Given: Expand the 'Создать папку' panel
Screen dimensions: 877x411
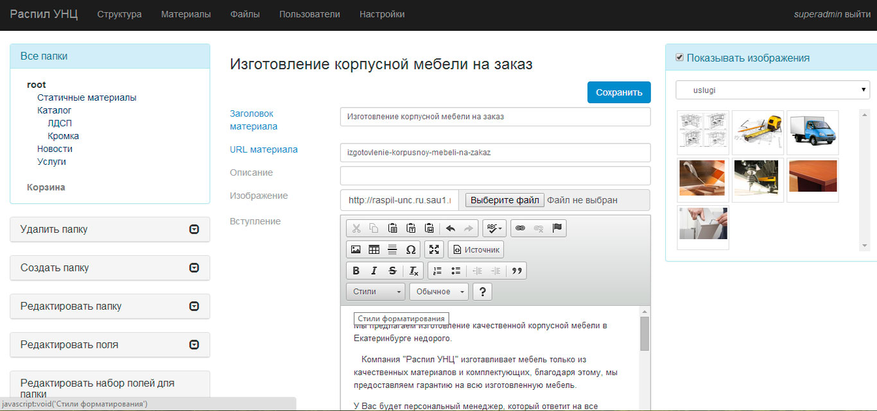Looking at the screenshot, I should point(110,268).
